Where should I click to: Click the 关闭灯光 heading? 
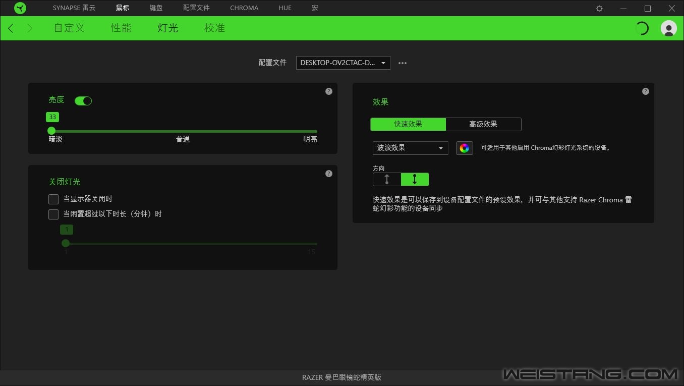pyautogui.click(x=65, y=182)
